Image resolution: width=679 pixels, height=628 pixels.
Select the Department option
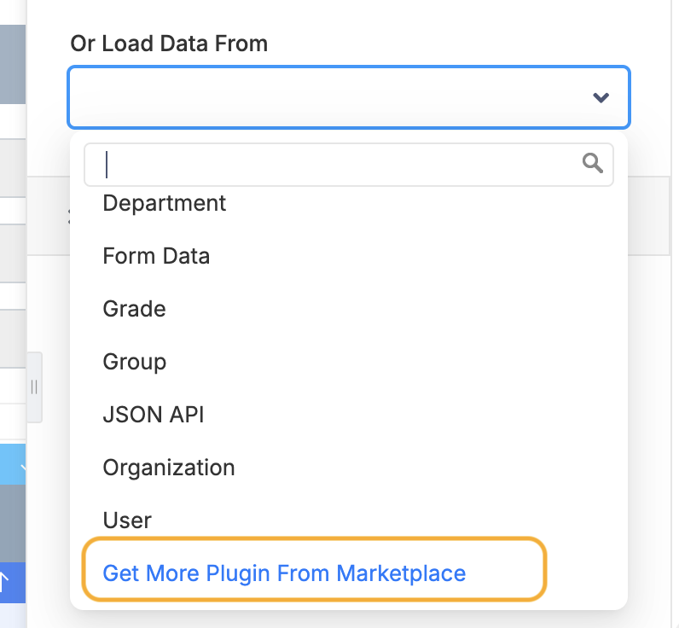[x=165, y=203]
